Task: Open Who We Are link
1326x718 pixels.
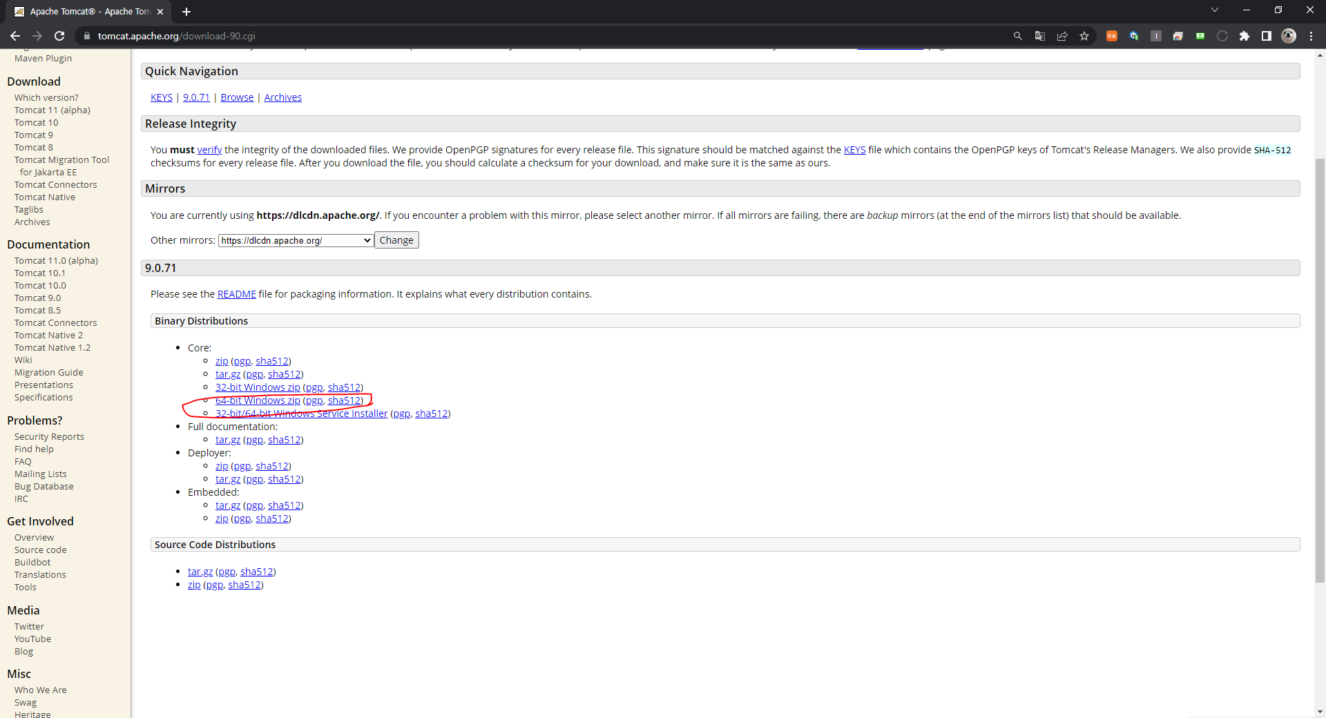Action: (41, 690)
